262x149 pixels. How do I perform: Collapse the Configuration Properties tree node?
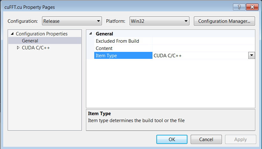pos(12,34)
